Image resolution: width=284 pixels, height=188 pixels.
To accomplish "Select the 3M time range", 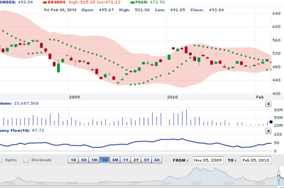I will (x=104, y=160).
